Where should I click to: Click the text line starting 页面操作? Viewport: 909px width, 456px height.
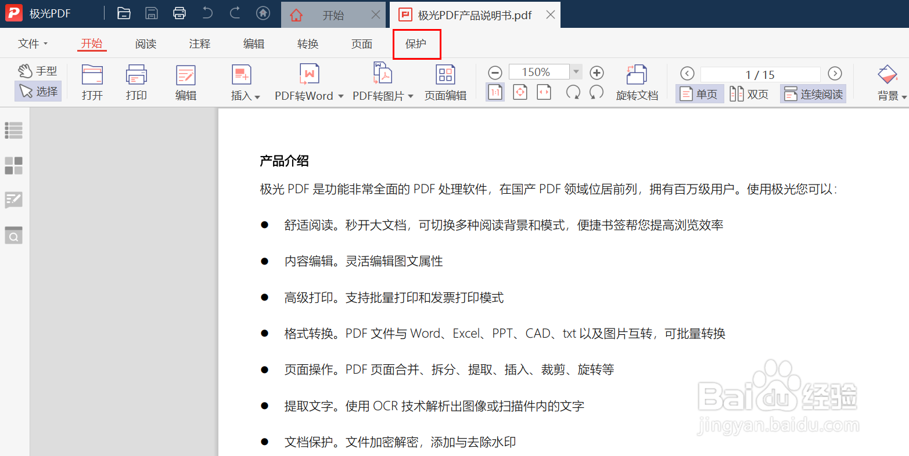(x=449, y=370)
